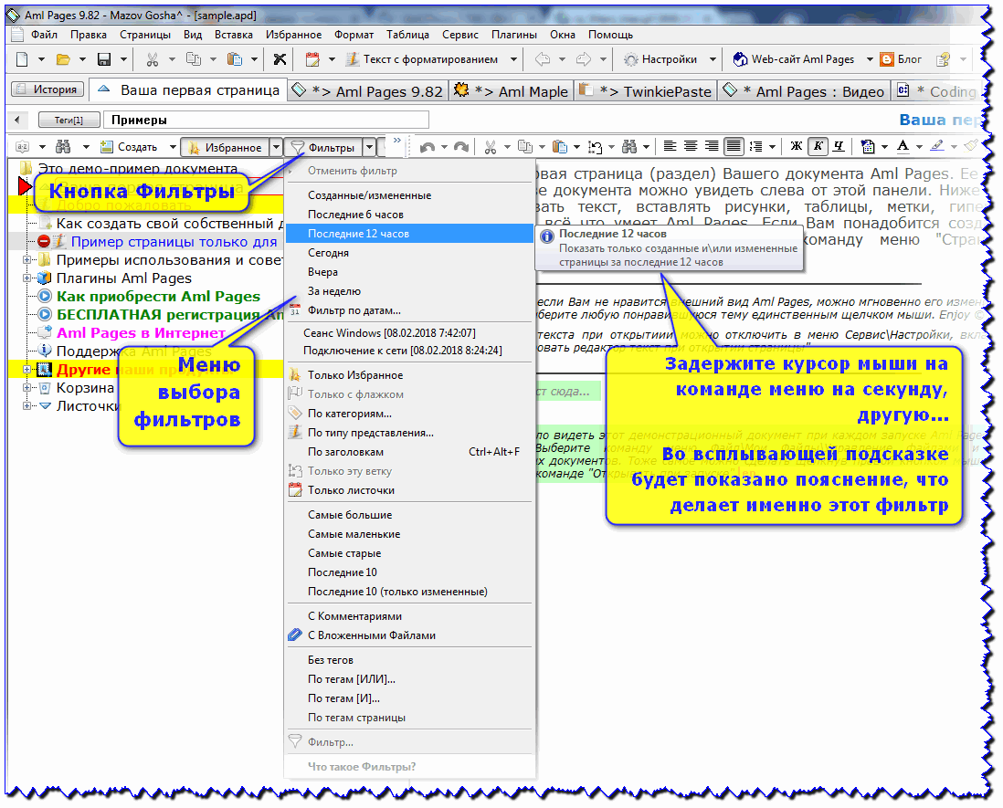Image resolution: width=1003 pixels, height=808 pixels.
Task: Redo with the curved arrow in the editor toolbar
Action: [x=460, y=147]
